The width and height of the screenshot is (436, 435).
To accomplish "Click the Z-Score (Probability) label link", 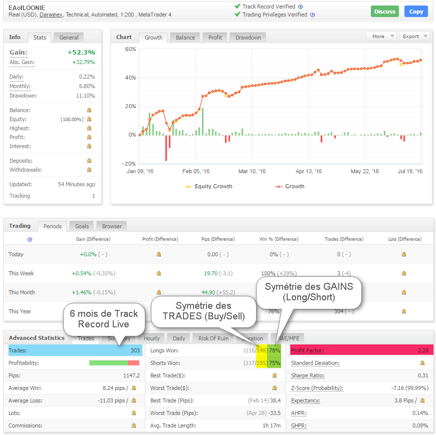I will pyautogui.click(x=317, y=388).
